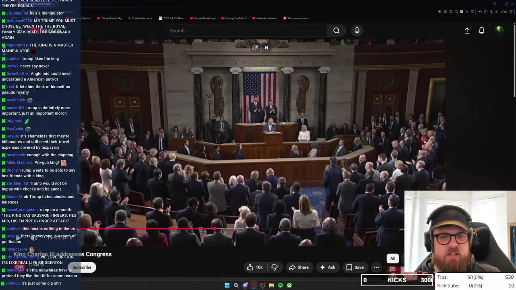Switch to the Titan submarine vi tab
This screenshot has height=290, width=516.
click(298, 18)
